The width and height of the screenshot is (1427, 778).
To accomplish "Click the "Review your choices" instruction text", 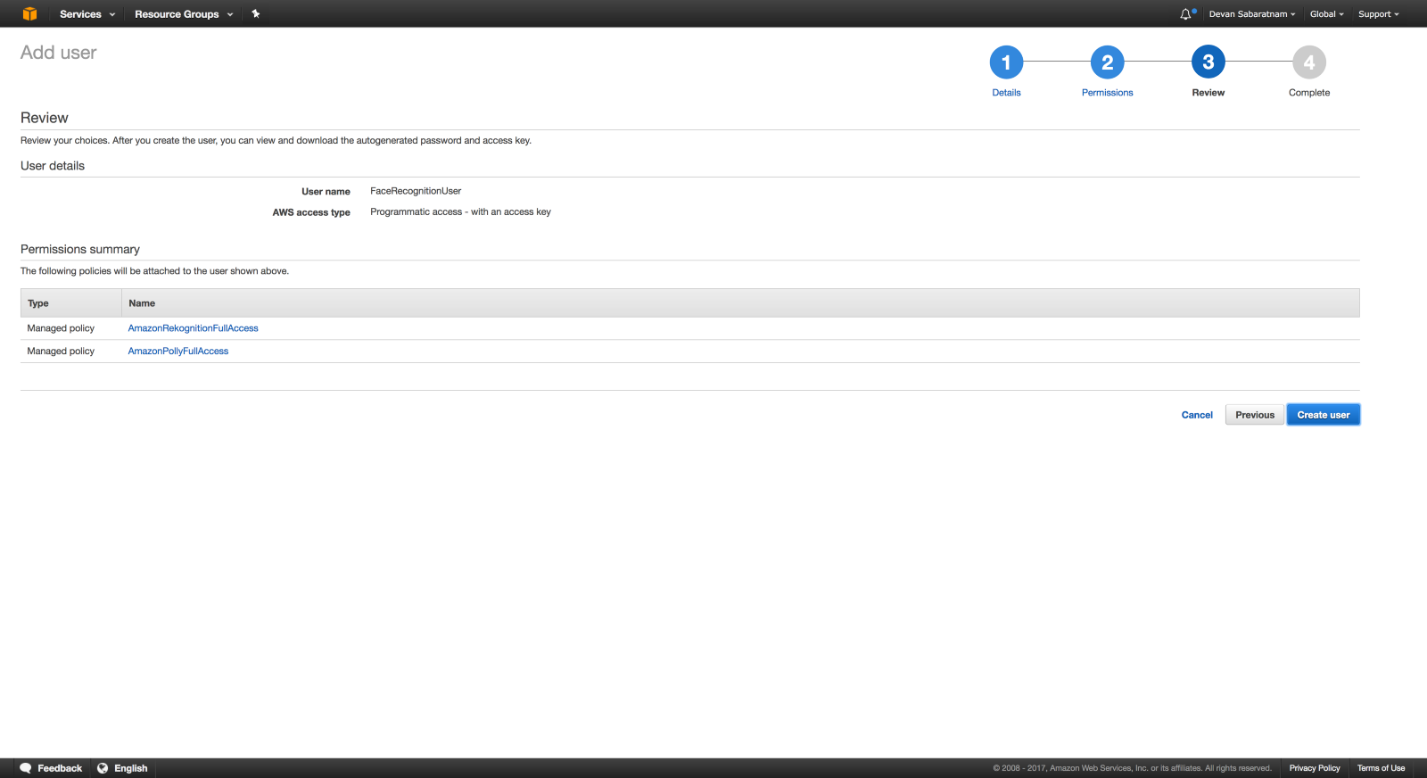I will [x=276, y=141].
